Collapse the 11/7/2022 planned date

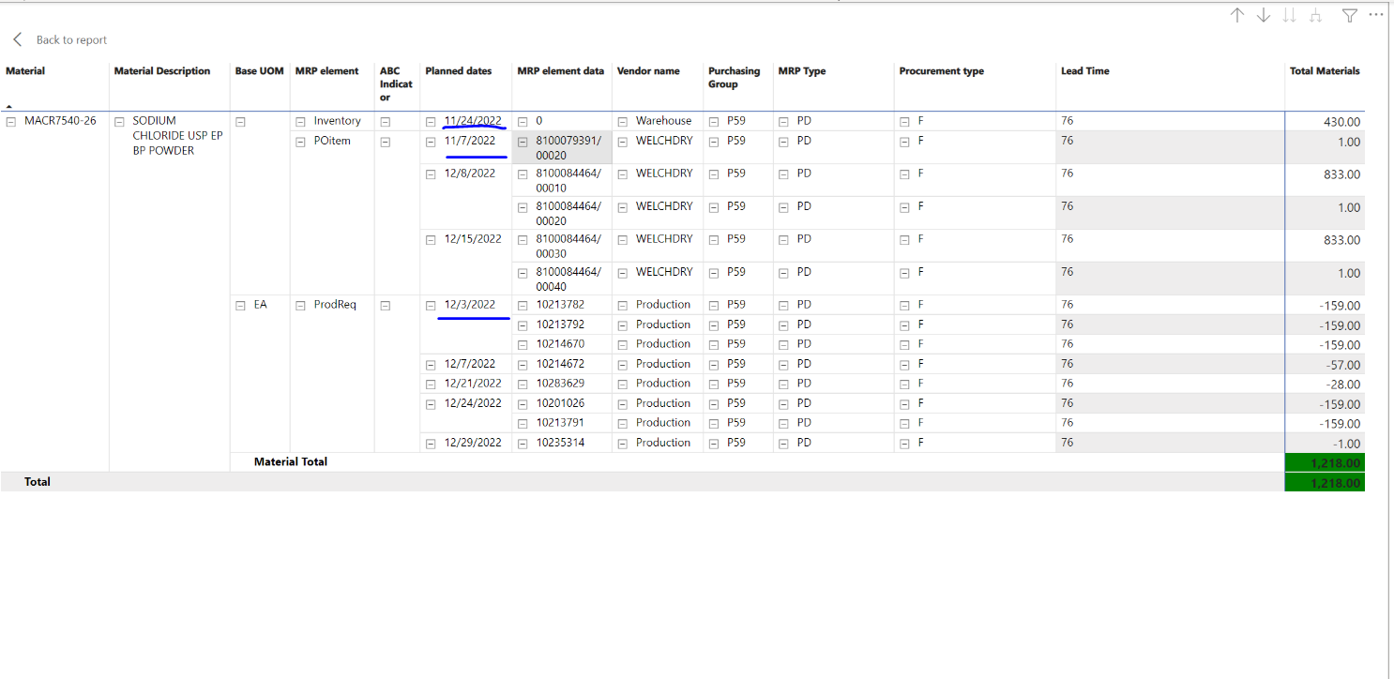[x=431, y=142]
